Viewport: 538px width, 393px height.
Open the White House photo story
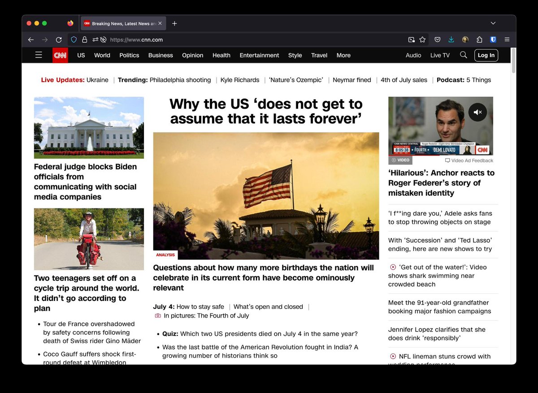[x=89, y=128]
